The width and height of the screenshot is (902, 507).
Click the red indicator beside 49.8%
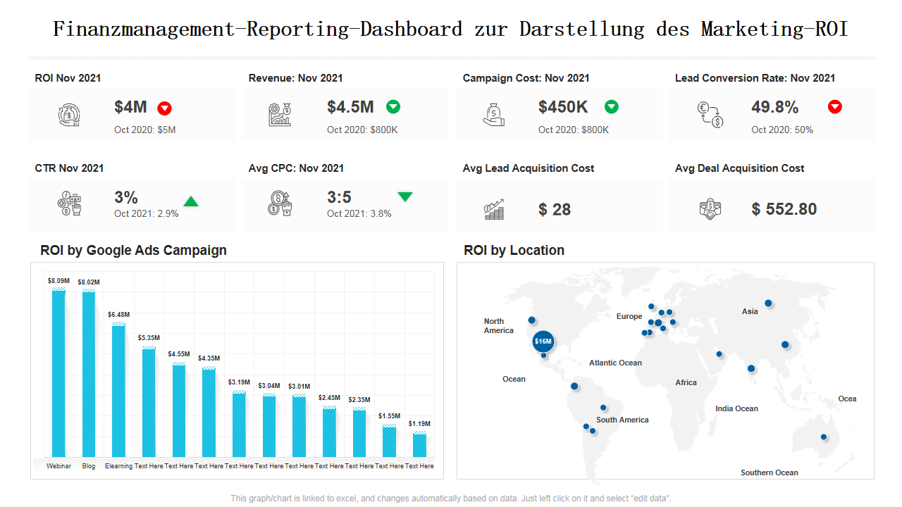coord(835,107)
